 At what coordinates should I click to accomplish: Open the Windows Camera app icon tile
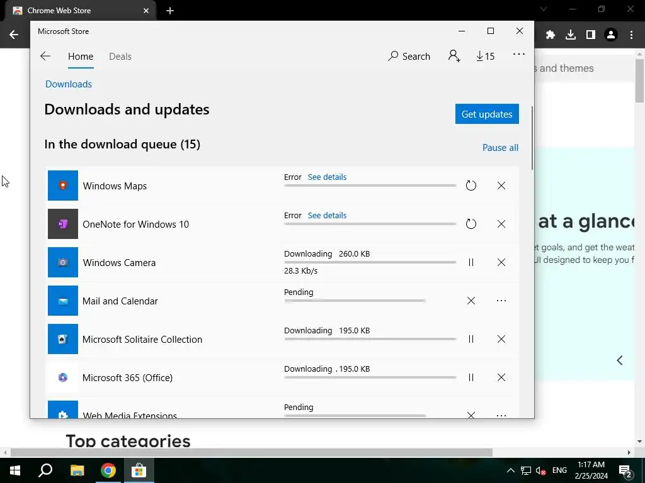pos(63,262)
